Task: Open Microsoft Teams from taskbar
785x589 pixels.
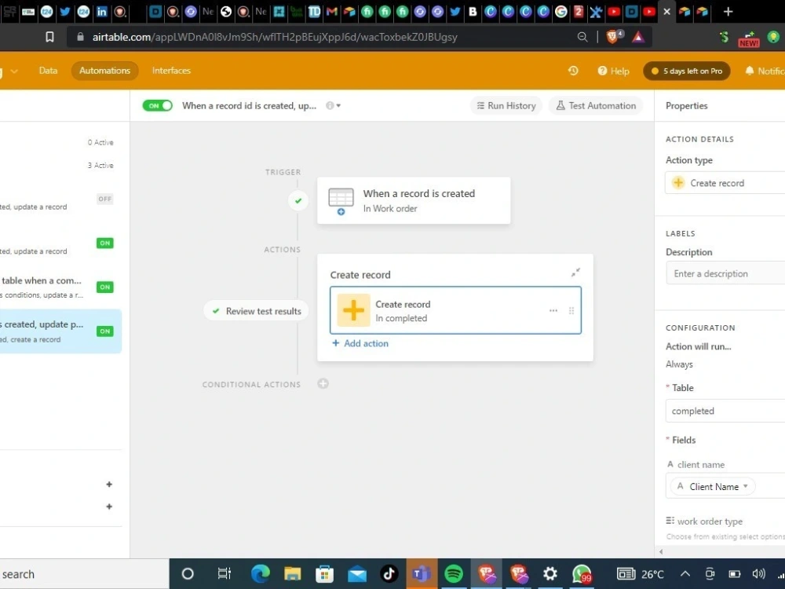Action: click(x=421, y=574)
